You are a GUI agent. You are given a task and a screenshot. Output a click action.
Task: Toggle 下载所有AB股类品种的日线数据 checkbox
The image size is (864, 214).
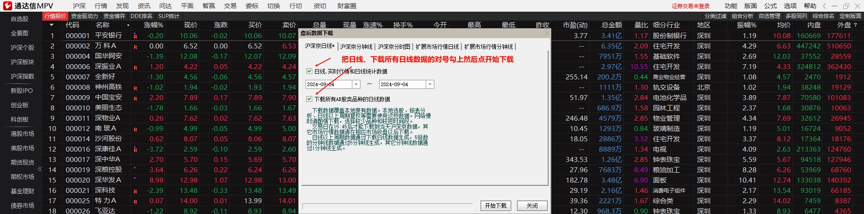(x=309, y=99)
